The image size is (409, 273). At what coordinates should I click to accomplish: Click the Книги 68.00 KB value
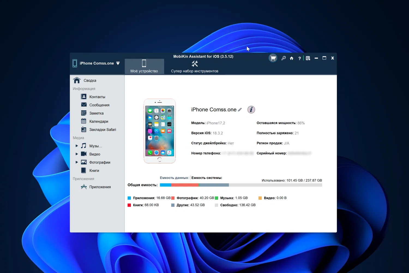point(152,205)
